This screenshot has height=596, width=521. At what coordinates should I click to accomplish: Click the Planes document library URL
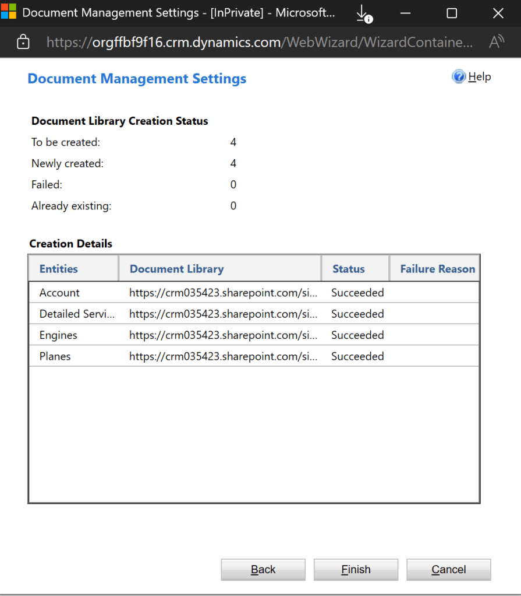click(223, 356)
